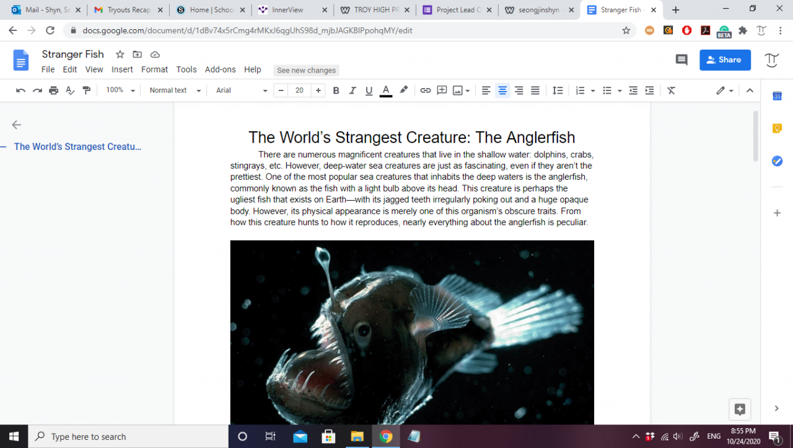Image resolution: width=793 pixels, height=448 pixels.
Task: Click See new changes button
Action: [x=306, y=71]
